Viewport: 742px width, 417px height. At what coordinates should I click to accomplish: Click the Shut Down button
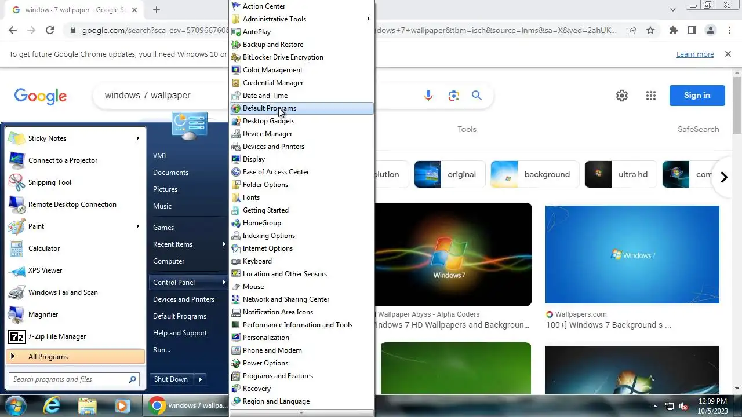(x=171, y=379)
